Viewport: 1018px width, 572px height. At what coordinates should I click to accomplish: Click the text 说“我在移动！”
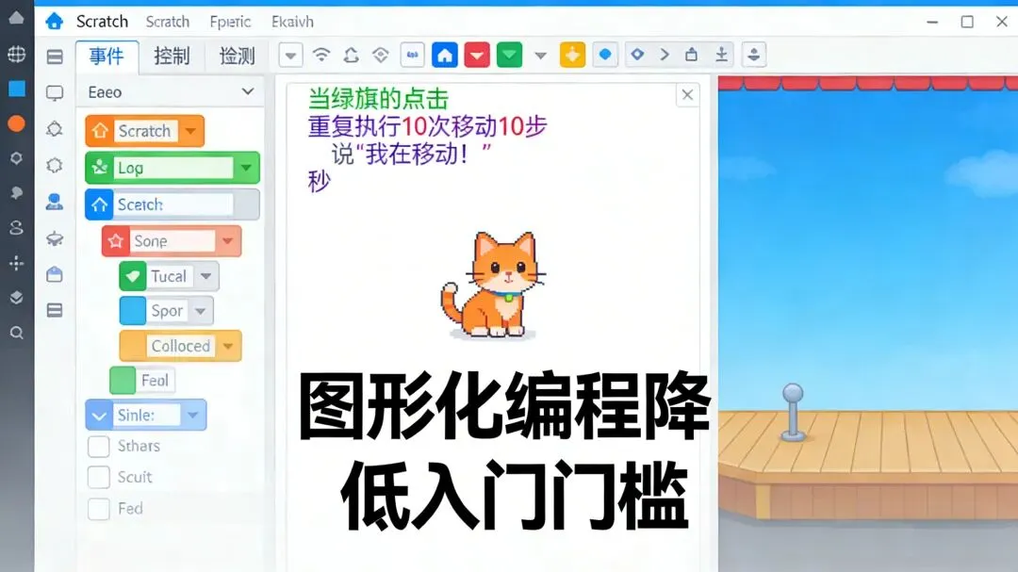411,155
